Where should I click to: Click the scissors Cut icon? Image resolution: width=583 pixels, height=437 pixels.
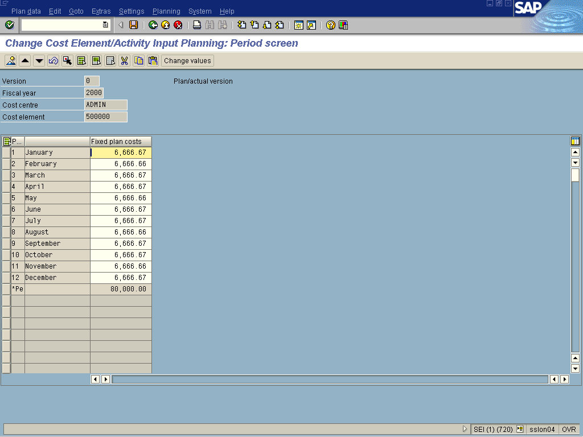(x=124, y=61)
